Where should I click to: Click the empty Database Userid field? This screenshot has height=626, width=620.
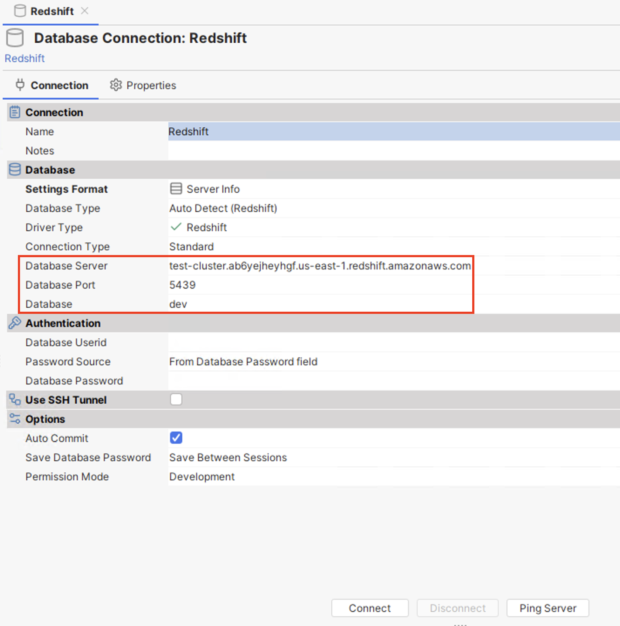pos(394,342)
